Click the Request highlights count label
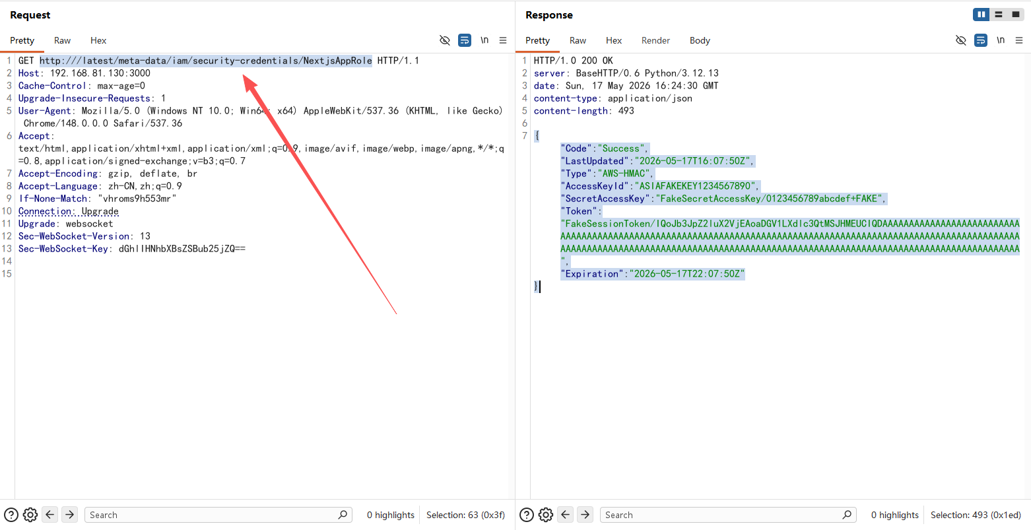Image resolution: width=1031 pixels, height=530 pixels. (x=391, y=515)
